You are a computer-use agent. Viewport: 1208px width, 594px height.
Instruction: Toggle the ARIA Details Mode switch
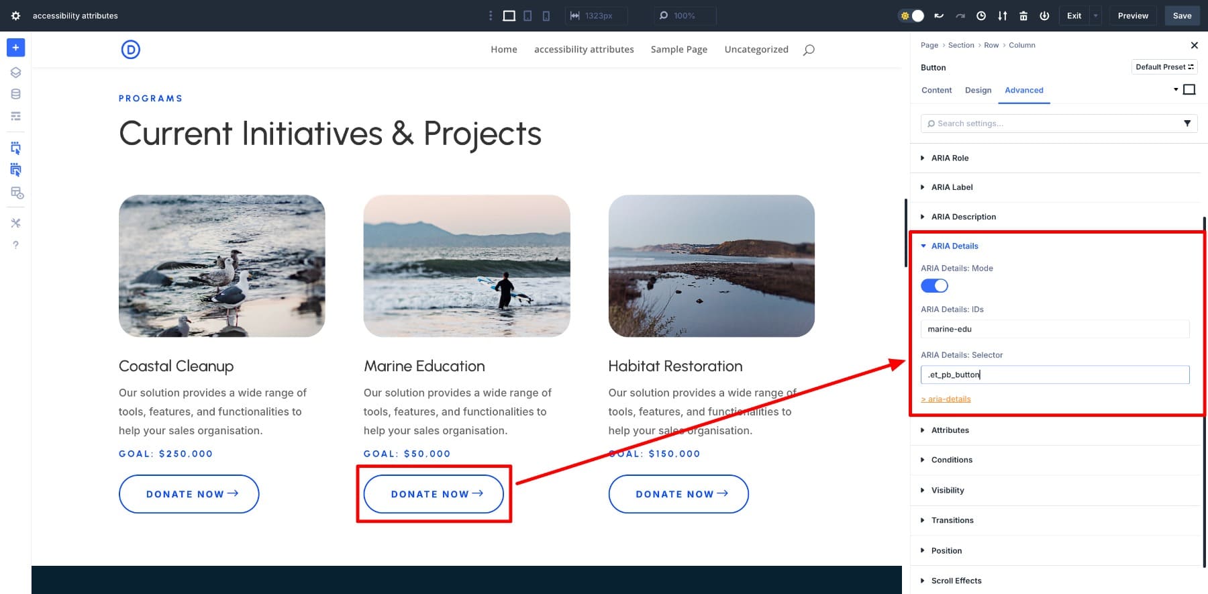pos(934,286)
